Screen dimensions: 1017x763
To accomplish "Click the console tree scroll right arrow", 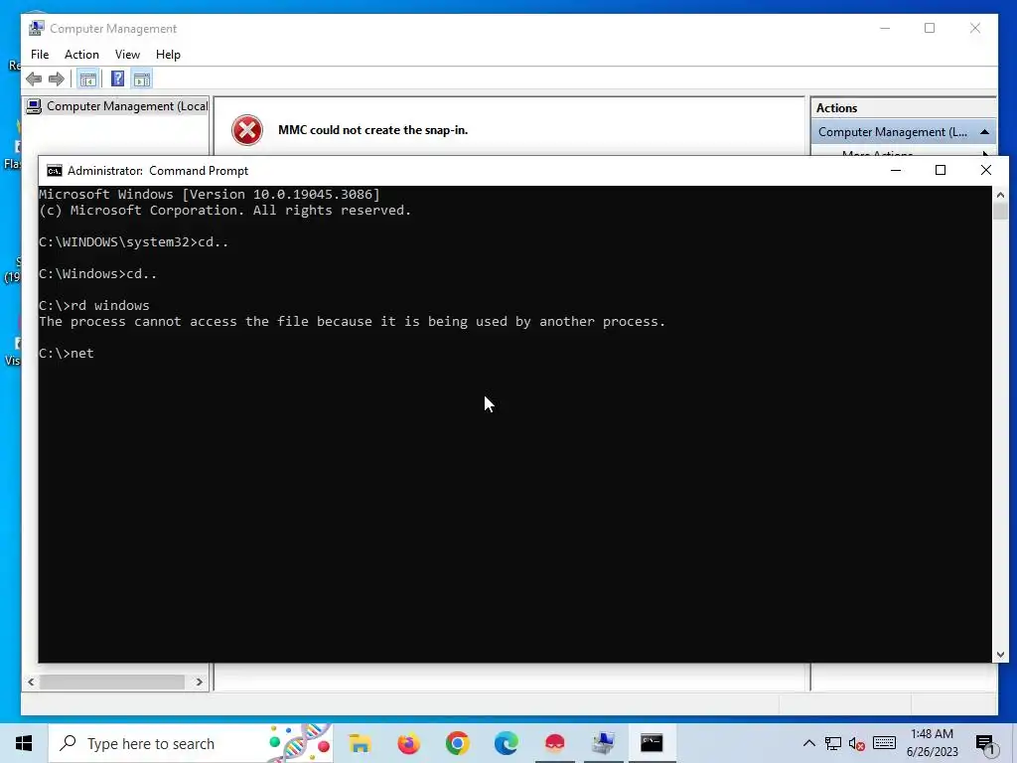I will pos(199,682).
